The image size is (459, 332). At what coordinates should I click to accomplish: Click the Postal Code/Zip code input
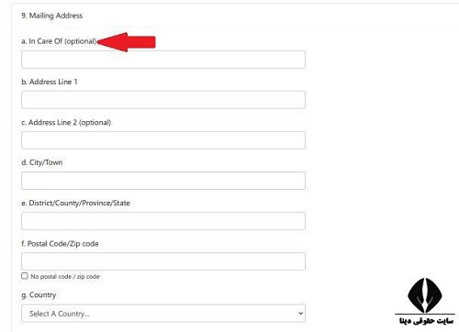pyautogui.click(x=163, y=261)
